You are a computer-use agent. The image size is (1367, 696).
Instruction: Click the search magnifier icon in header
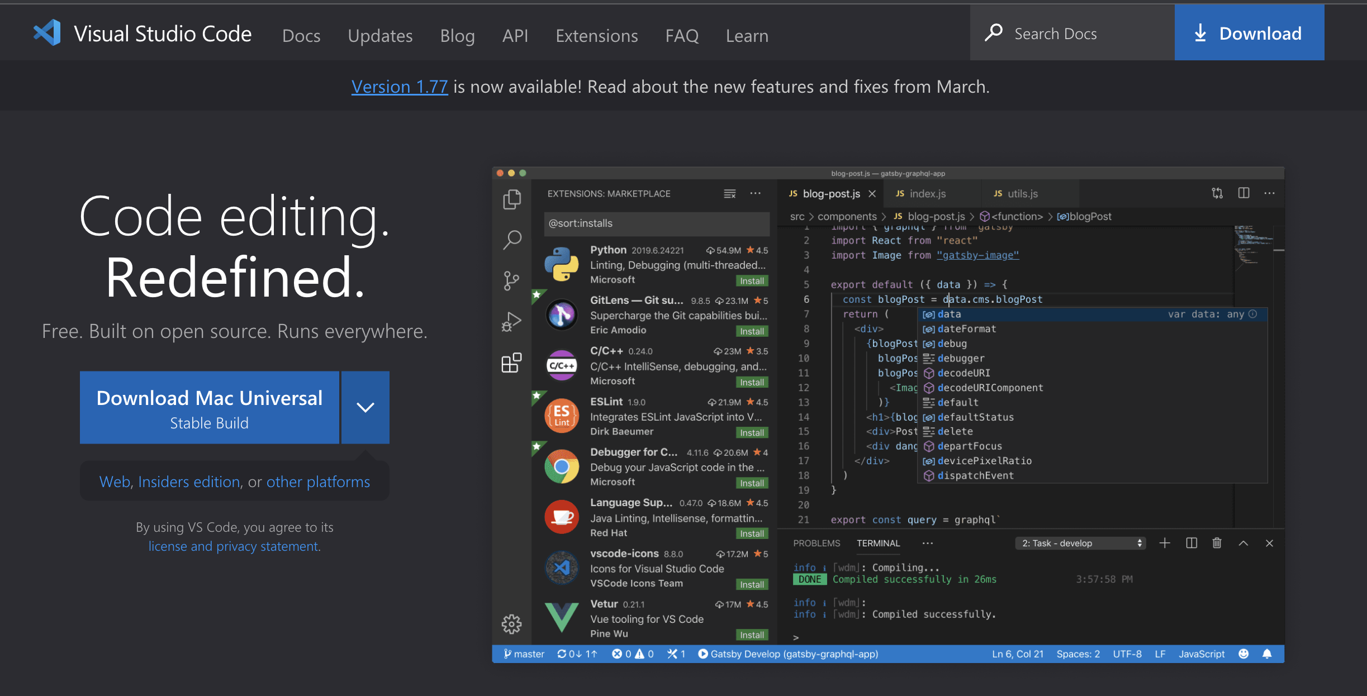994,33
